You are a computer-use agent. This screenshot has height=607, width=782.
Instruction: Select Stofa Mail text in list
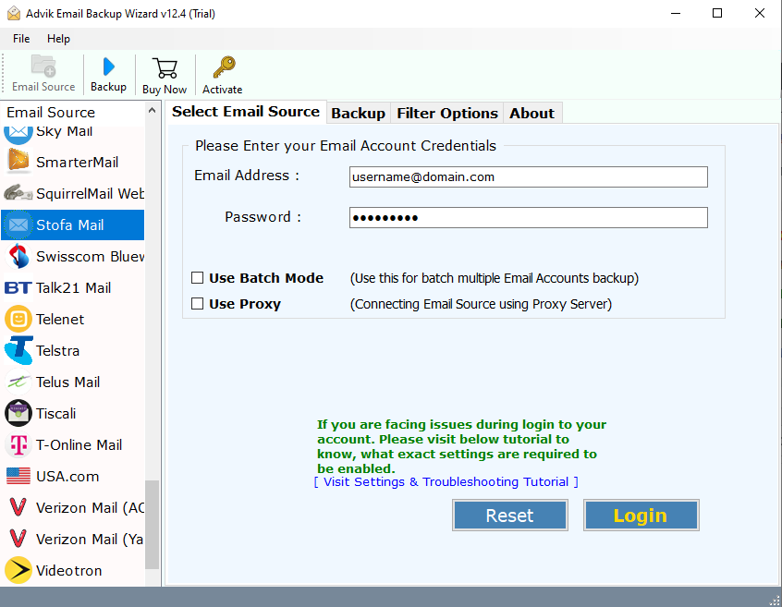pyautogui.click(x=70, y=225)
